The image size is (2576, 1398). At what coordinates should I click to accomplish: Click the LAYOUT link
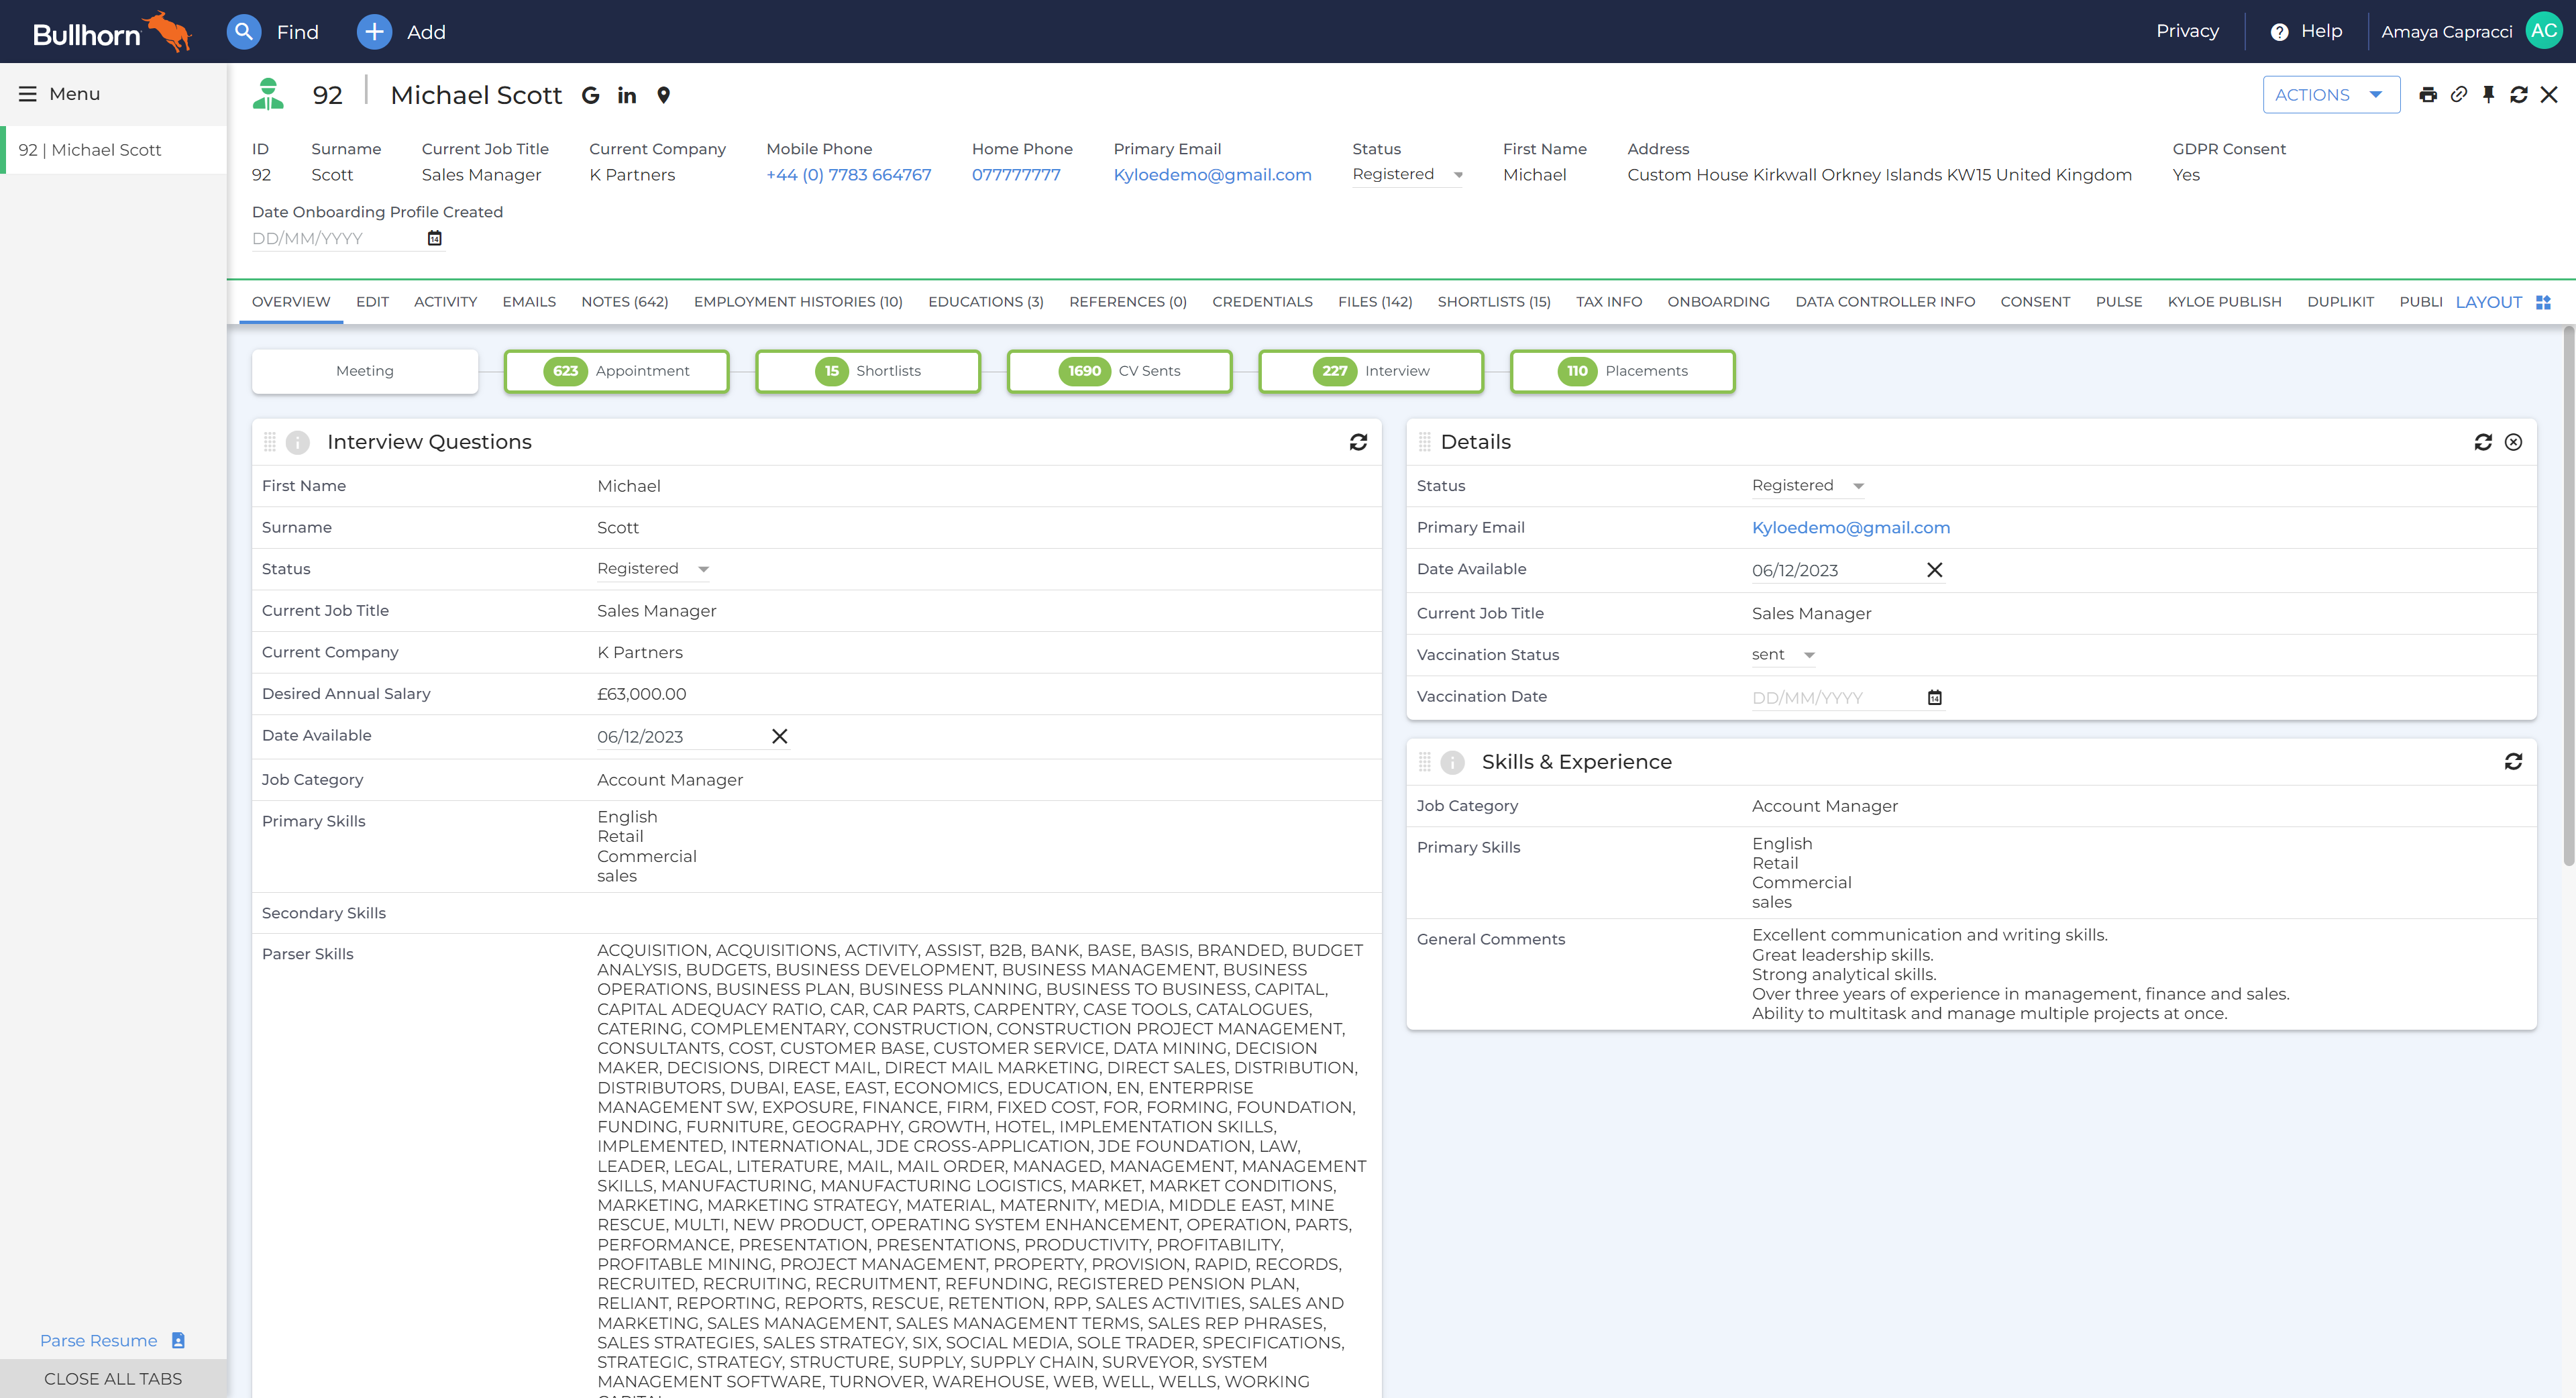click(x=2489, y=302)
